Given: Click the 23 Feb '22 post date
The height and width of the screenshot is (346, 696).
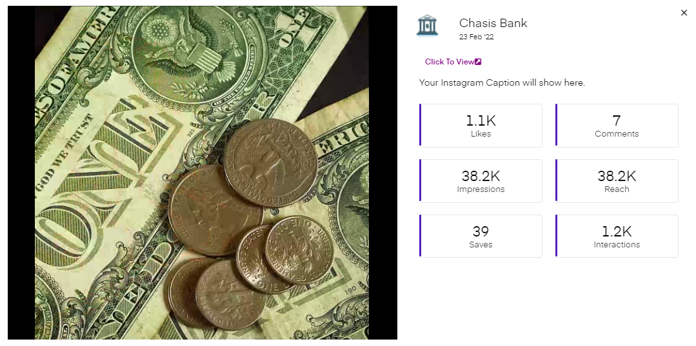Looking at the screenshot, I should pyautogui.click(x=476, y=37).
